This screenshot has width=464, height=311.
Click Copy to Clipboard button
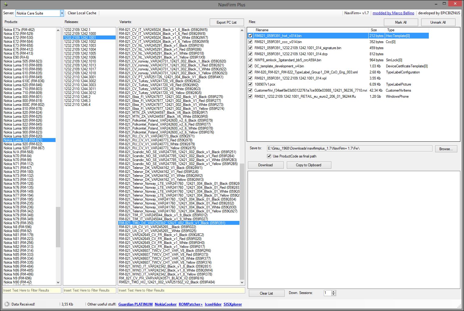[x=309, y=165]
